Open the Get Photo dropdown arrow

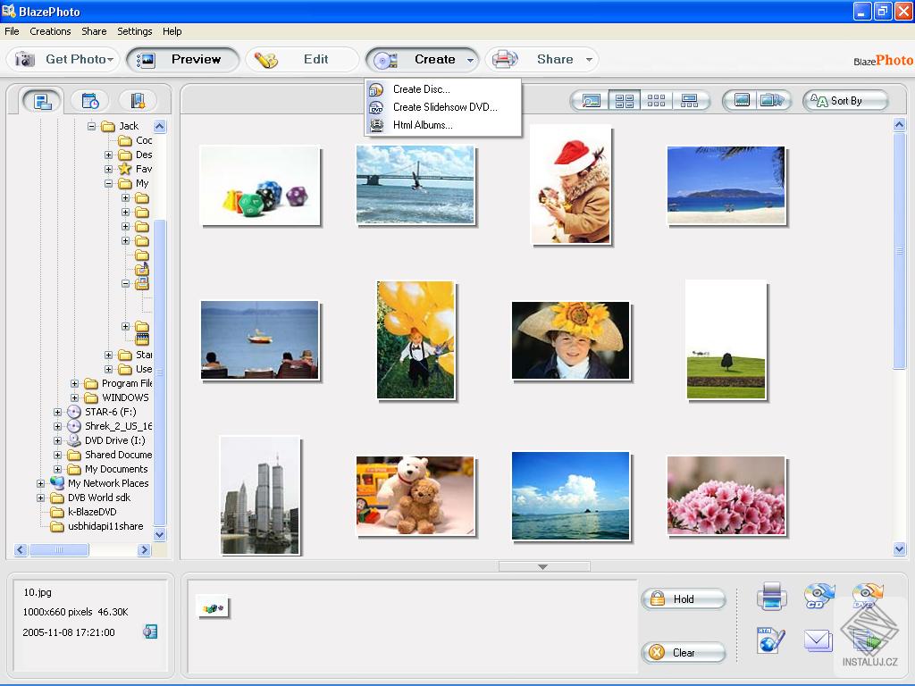[x=113, y=59]
